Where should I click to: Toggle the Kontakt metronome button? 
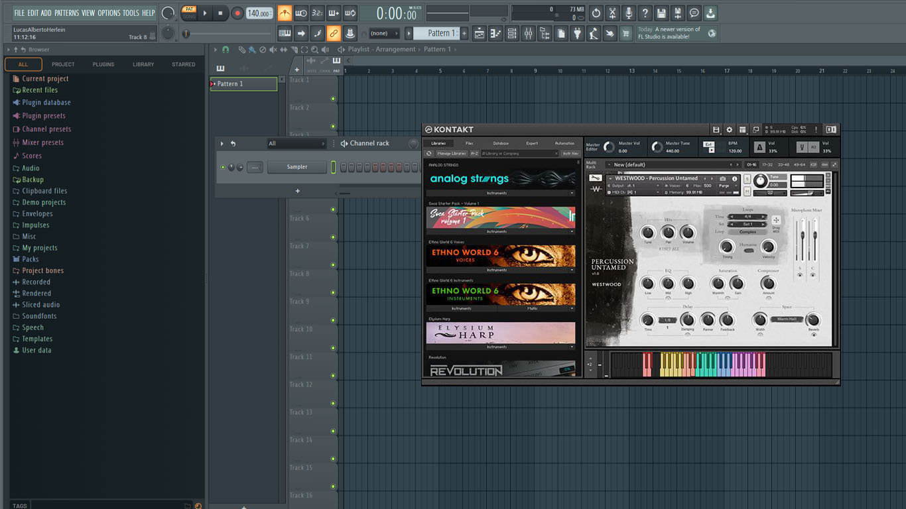pos(759,147)
